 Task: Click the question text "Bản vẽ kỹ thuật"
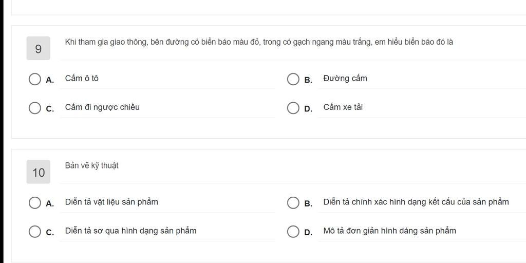[x=91, y=165]
